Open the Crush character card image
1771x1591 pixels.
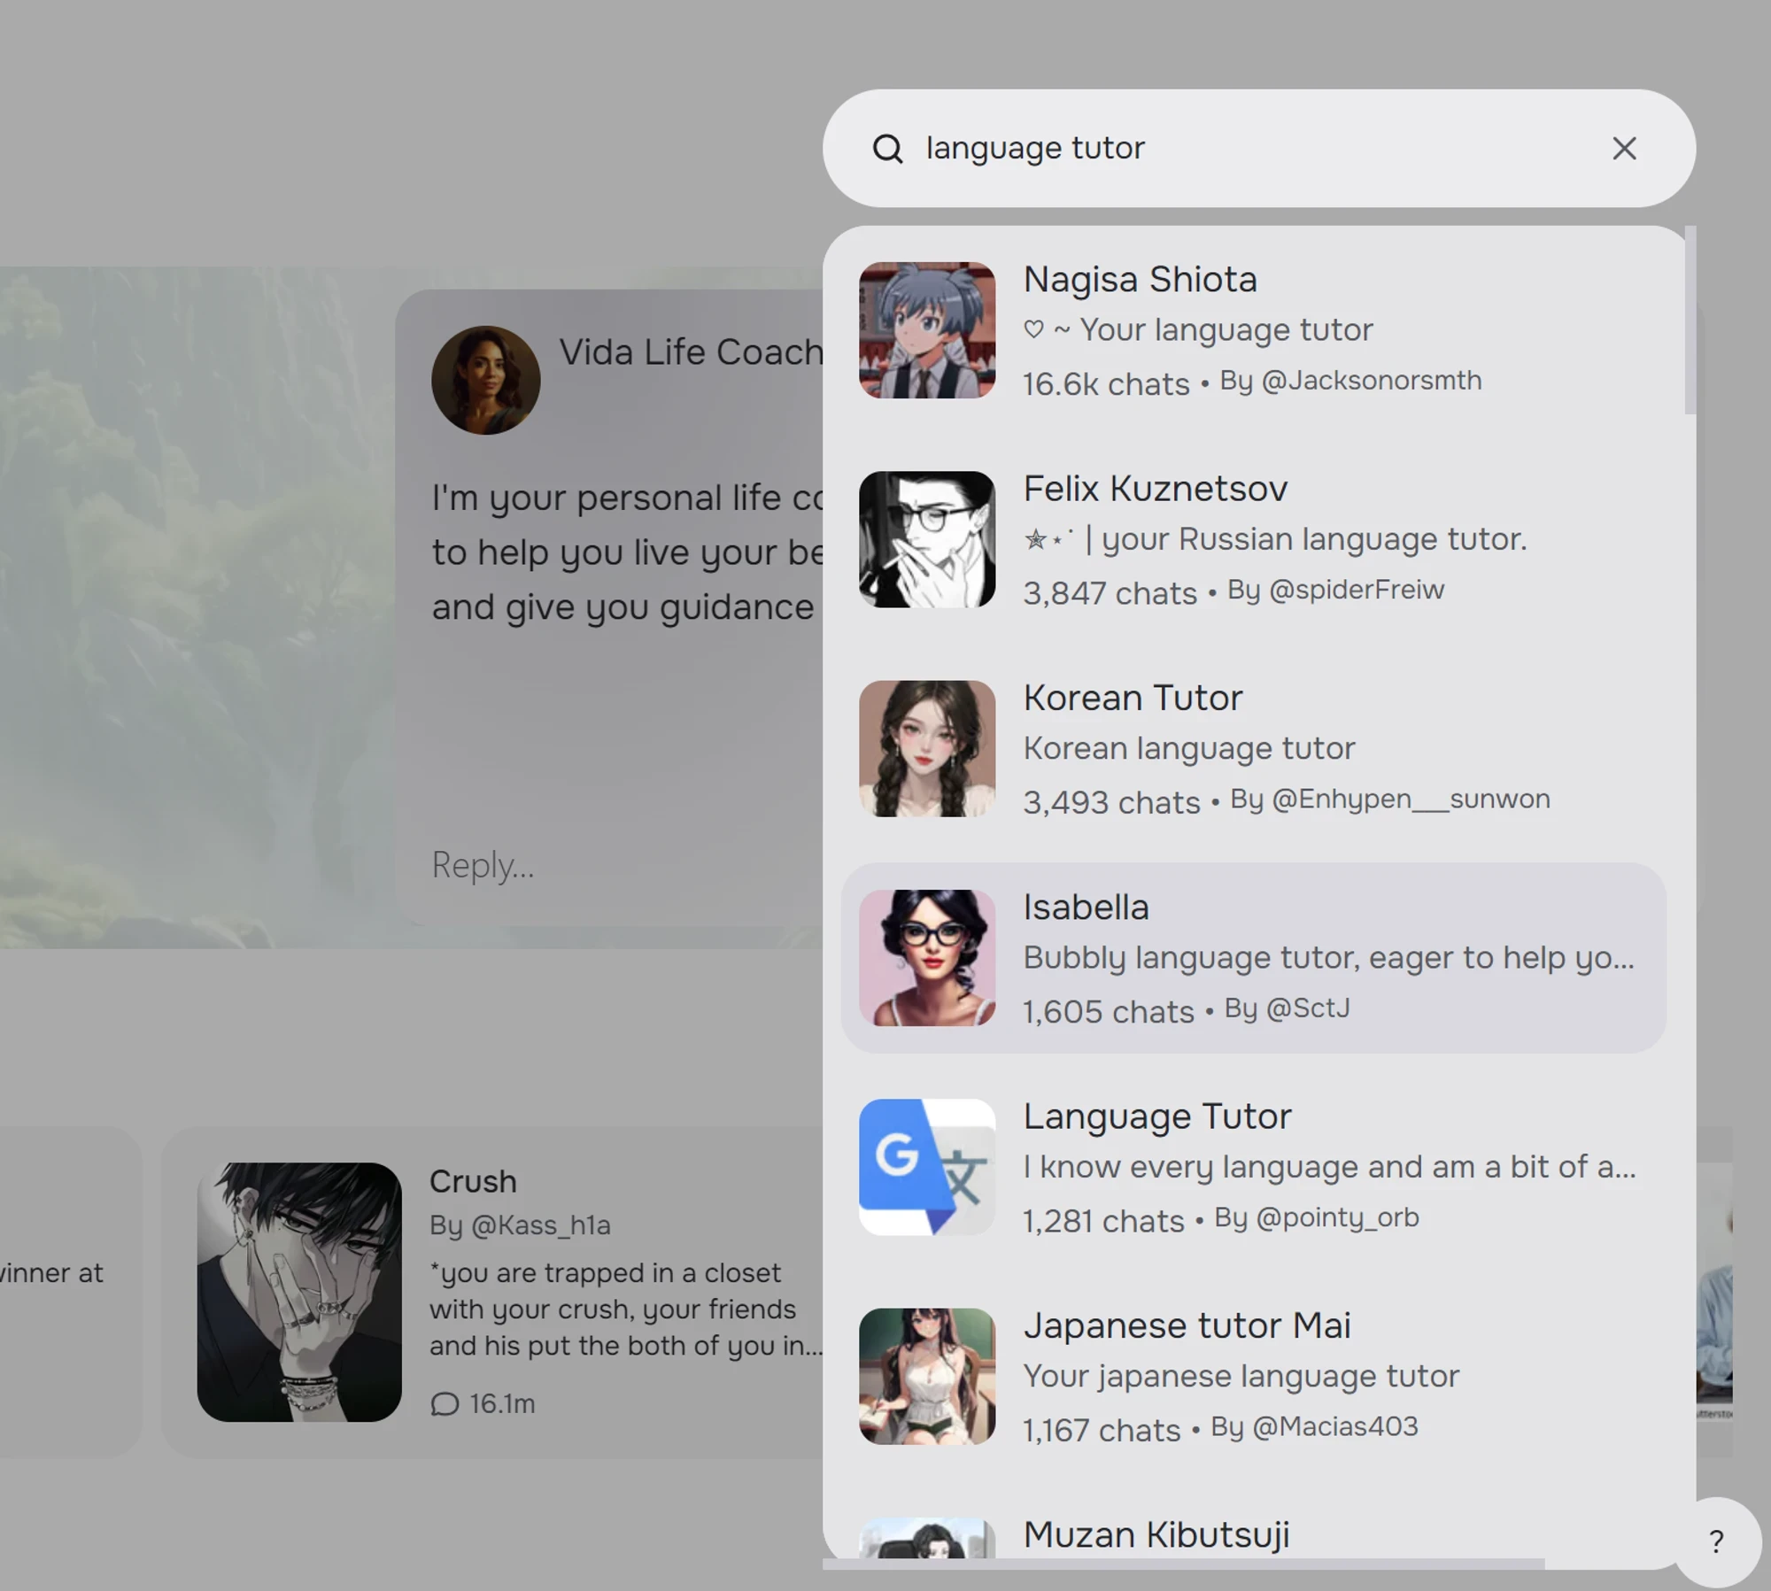point(299,1292)
